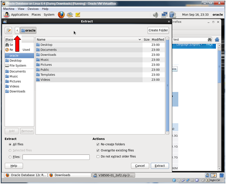The image size is (226, 184).
Task: Open the Devices menu in VirtualBox
Action: 33,9
